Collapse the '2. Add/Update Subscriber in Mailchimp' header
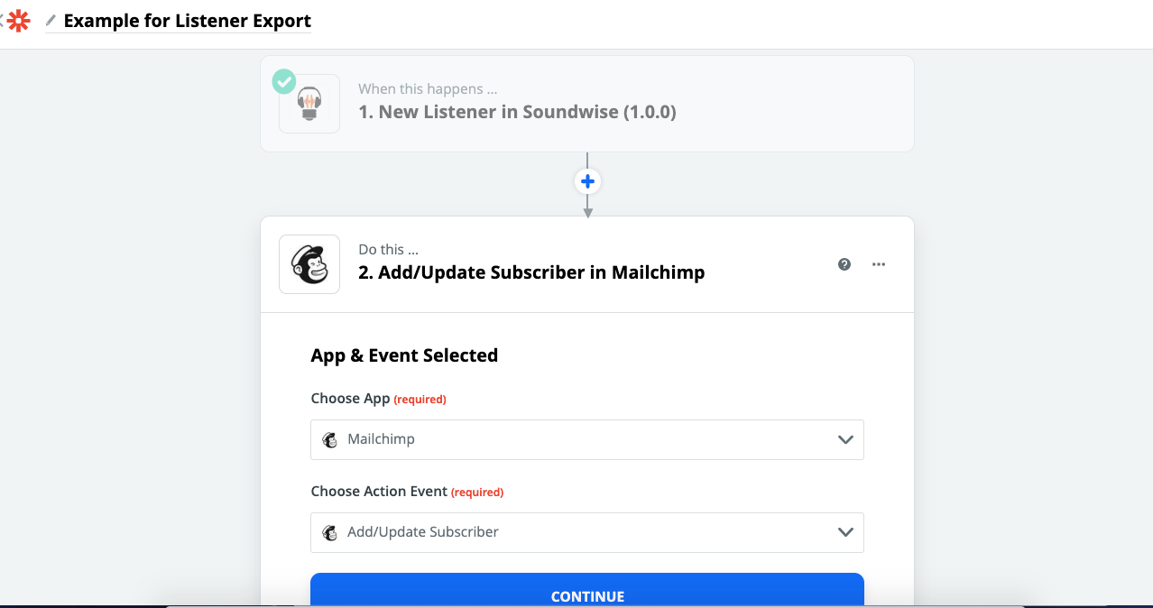 pos(587,264)
